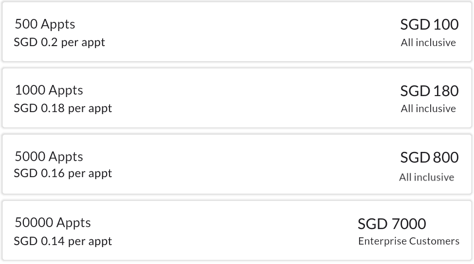The height and width of the screenshot is (264, 474).
Task: Click the SGD 800 price
Action: coord(429,157)
